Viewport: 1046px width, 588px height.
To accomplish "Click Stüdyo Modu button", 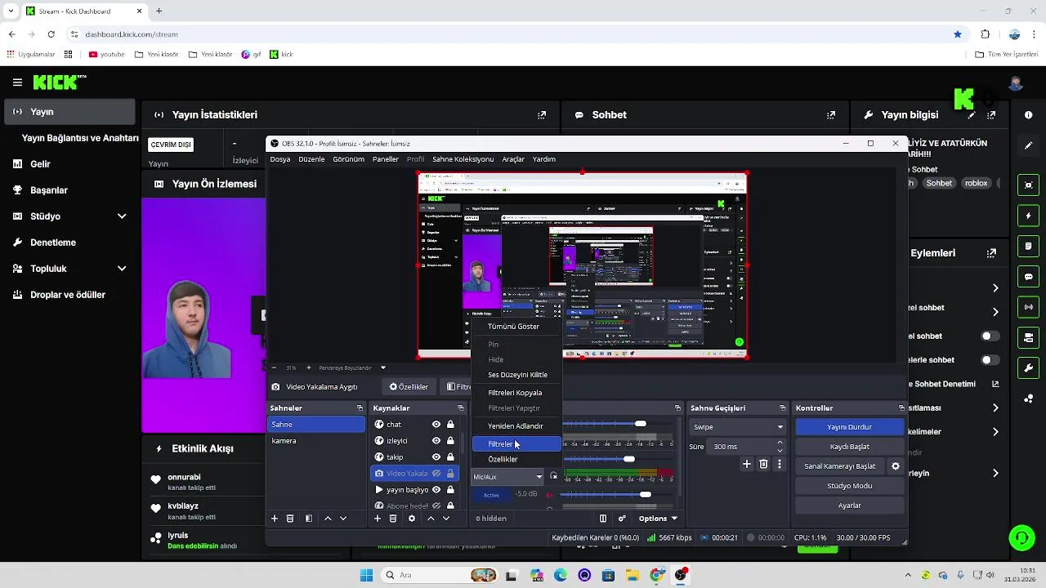I will [x=849, y=486].
